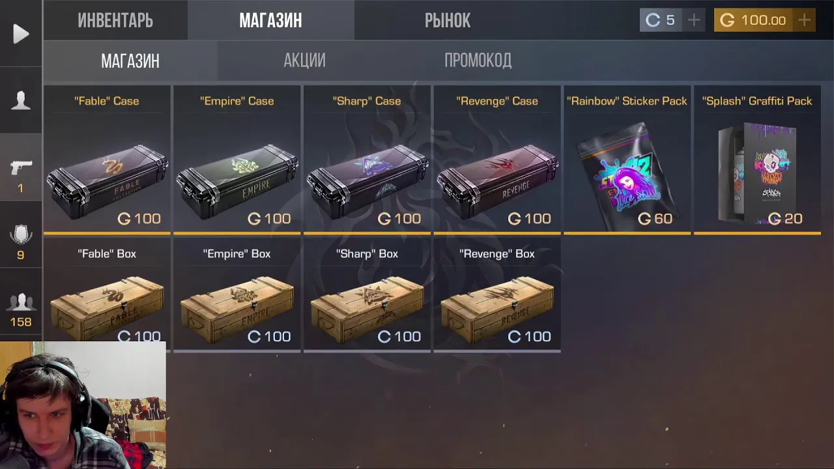The height and width of the screenshot is (469, 834).
Task: Switch to the Инвентарь tab
Action: pyautogui.click(x=115, y=20)
